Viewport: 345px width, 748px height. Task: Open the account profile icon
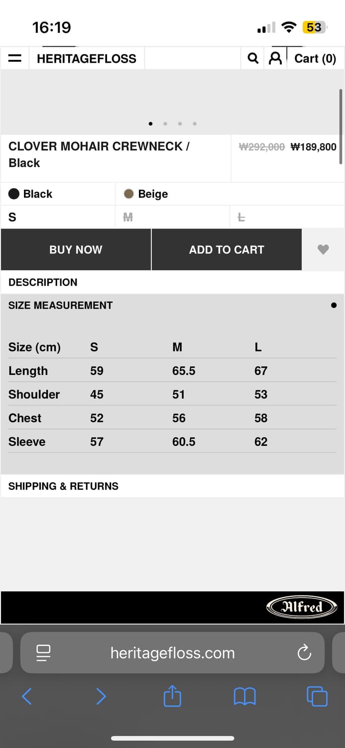click(x=275, y=58)
